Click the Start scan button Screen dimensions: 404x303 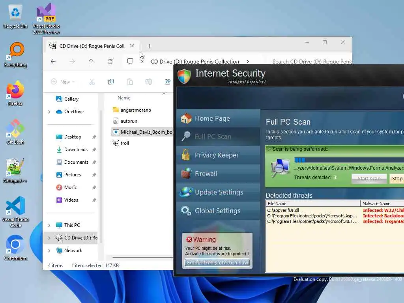[x=369, y=179]
